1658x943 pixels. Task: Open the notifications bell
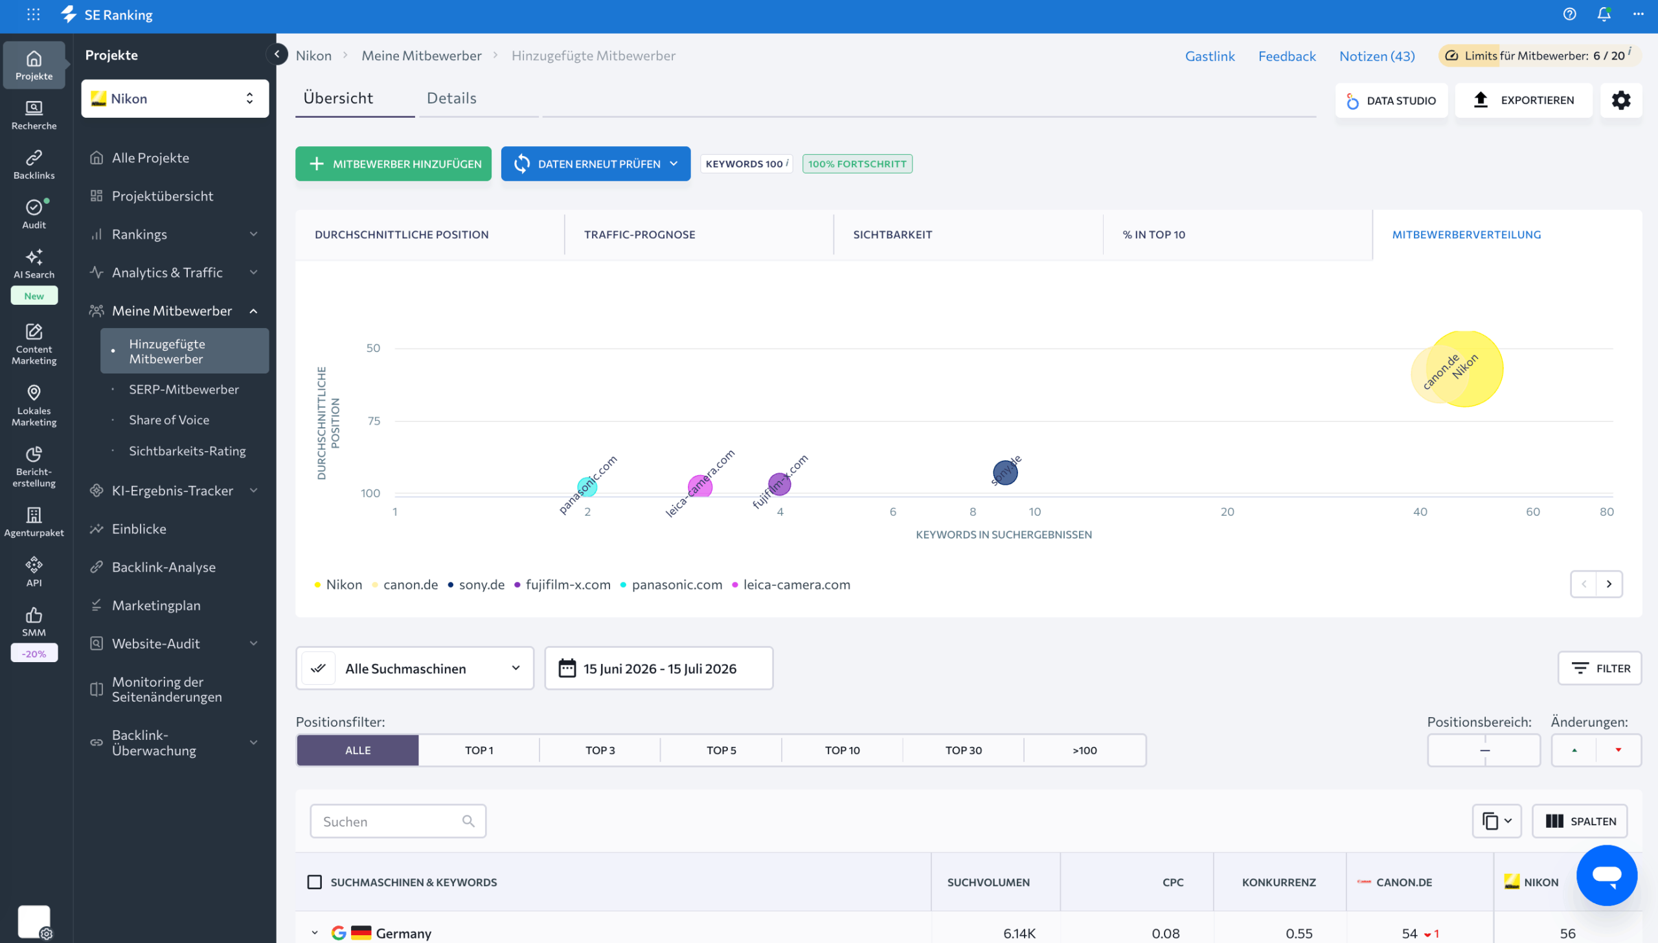pos(1604,14)
